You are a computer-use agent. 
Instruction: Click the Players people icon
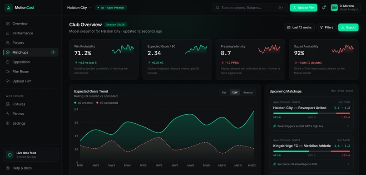coord(8,43)
